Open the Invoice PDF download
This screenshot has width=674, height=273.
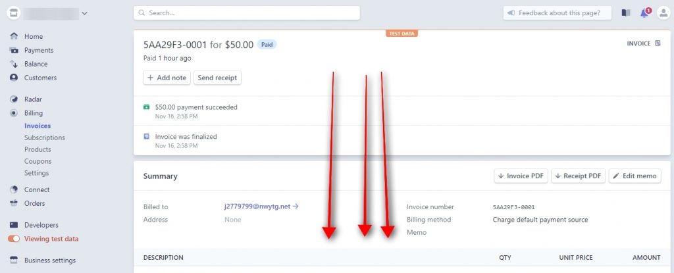click(x=521, y=176)
